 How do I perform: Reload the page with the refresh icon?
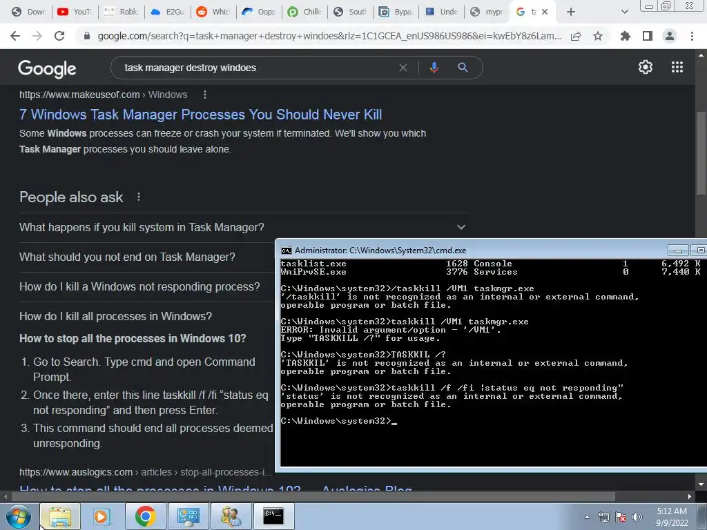59,36
